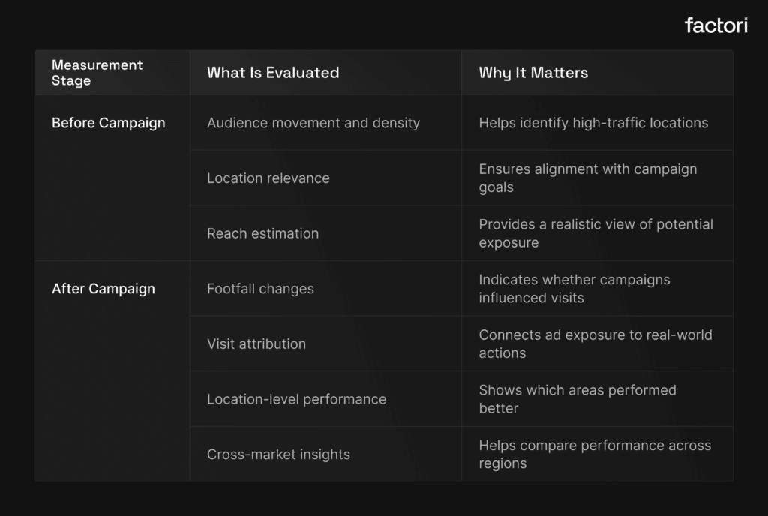The image size is (768, 516).
Task: Select the After Campaign row label
Action: click(103, 289)
